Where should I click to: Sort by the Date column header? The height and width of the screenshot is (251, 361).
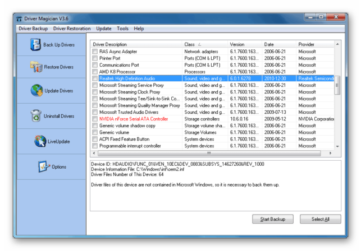point(279,44)
